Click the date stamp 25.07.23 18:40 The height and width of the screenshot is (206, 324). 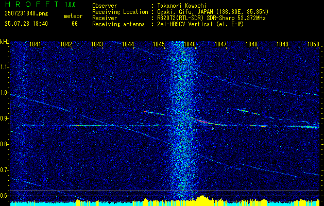tap(26, 24)
